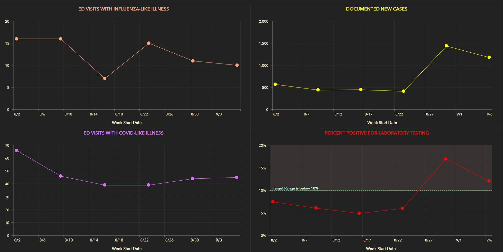This screenshot has height=252, width=503.
Task: Select the lowest red point in the percent positive chart
Action: (359, 213)
